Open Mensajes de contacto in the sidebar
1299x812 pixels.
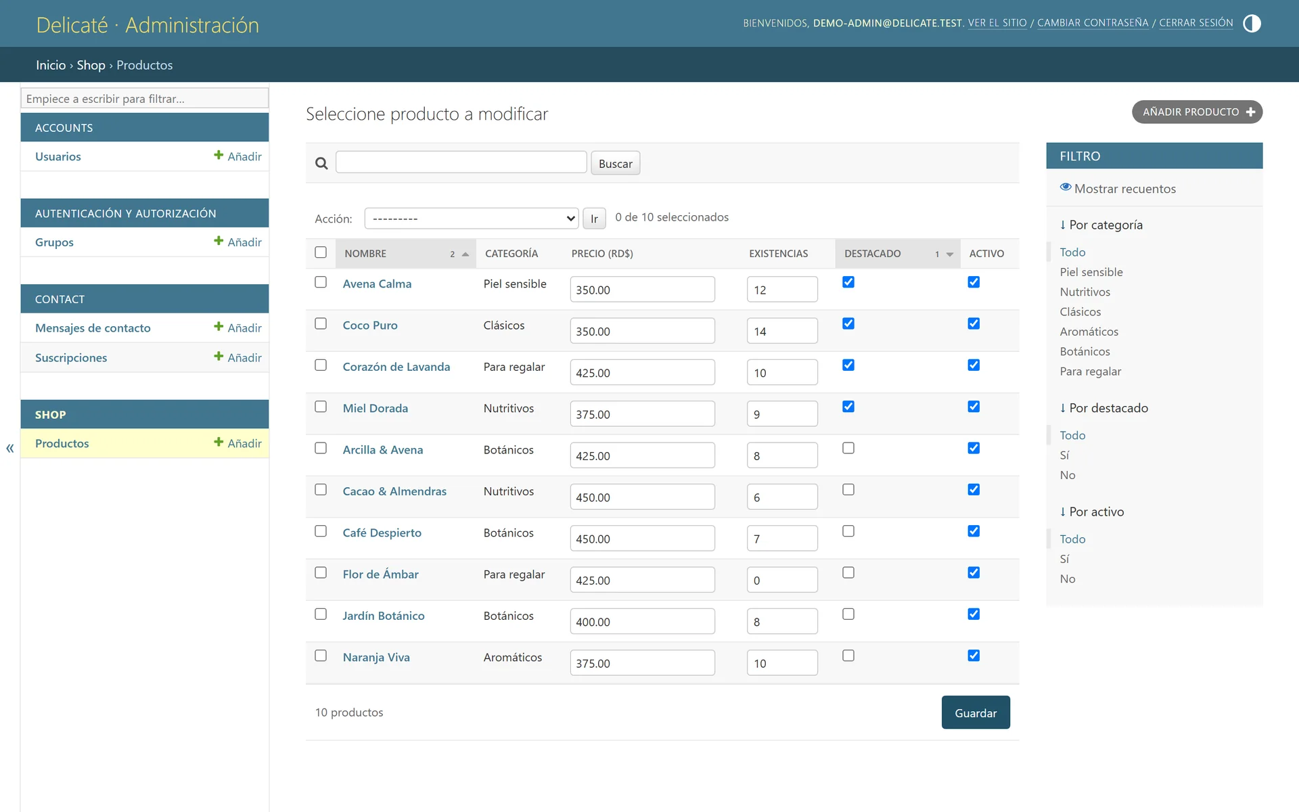pyautogui.click(x=93, y=328)
